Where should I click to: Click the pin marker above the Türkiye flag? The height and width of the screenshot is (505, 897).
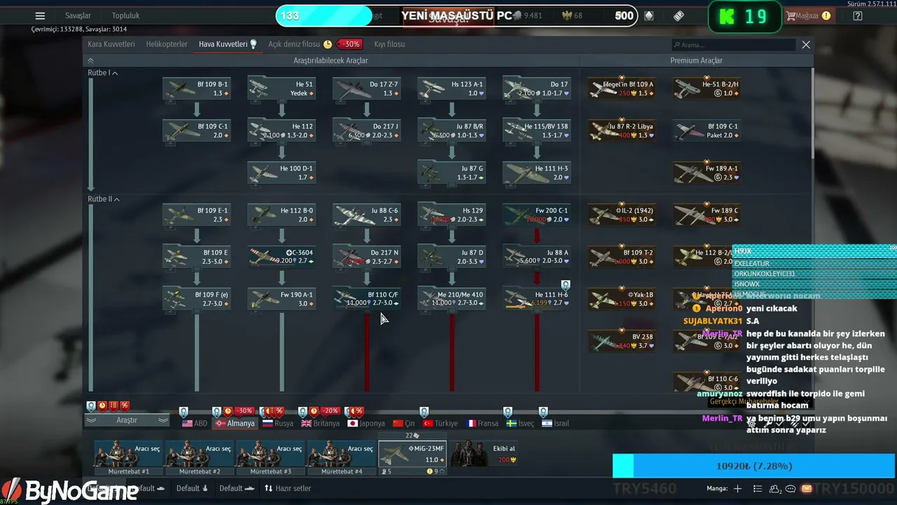click(424, 412)
